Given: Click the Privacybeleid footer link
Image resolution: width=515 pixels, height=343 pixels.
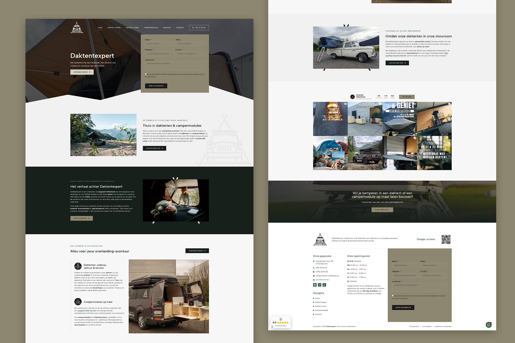Looking at the screenshot, I should click(x=414, y=326).
